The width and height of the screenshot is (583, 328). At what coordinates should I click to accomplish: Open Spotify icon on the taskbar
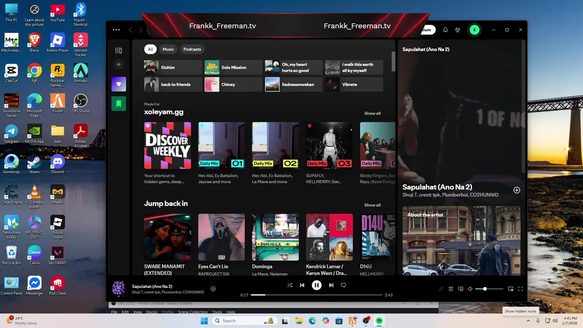click(379, 321)
